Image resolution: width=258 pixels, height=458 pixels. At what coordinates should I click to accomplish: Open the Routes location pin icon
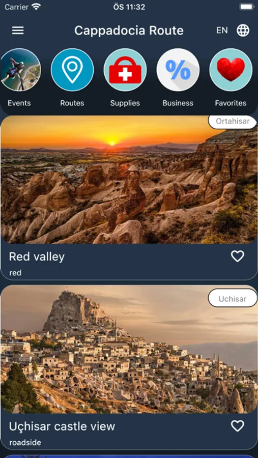tap(72, 70)
